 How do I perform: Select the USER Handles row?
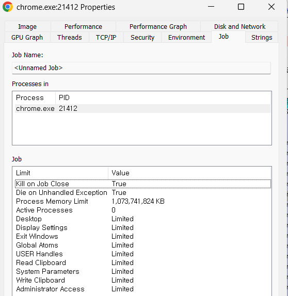[142, 254]
